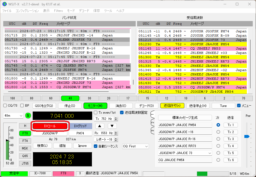256x177 pixels.
Task: Adjust the Tx 752 Hz spinner arrows
Action: coord(116,119)
